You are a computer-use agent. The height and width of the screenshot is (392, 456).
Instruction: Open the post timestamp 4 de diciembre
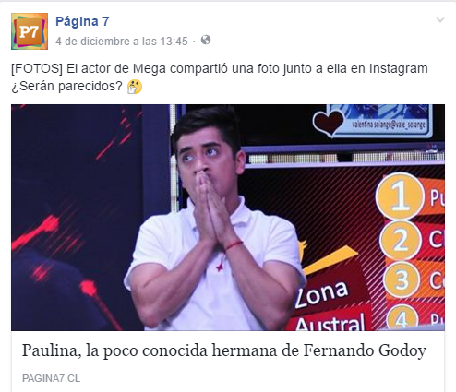pyautogui.click(x=122, y=42)
